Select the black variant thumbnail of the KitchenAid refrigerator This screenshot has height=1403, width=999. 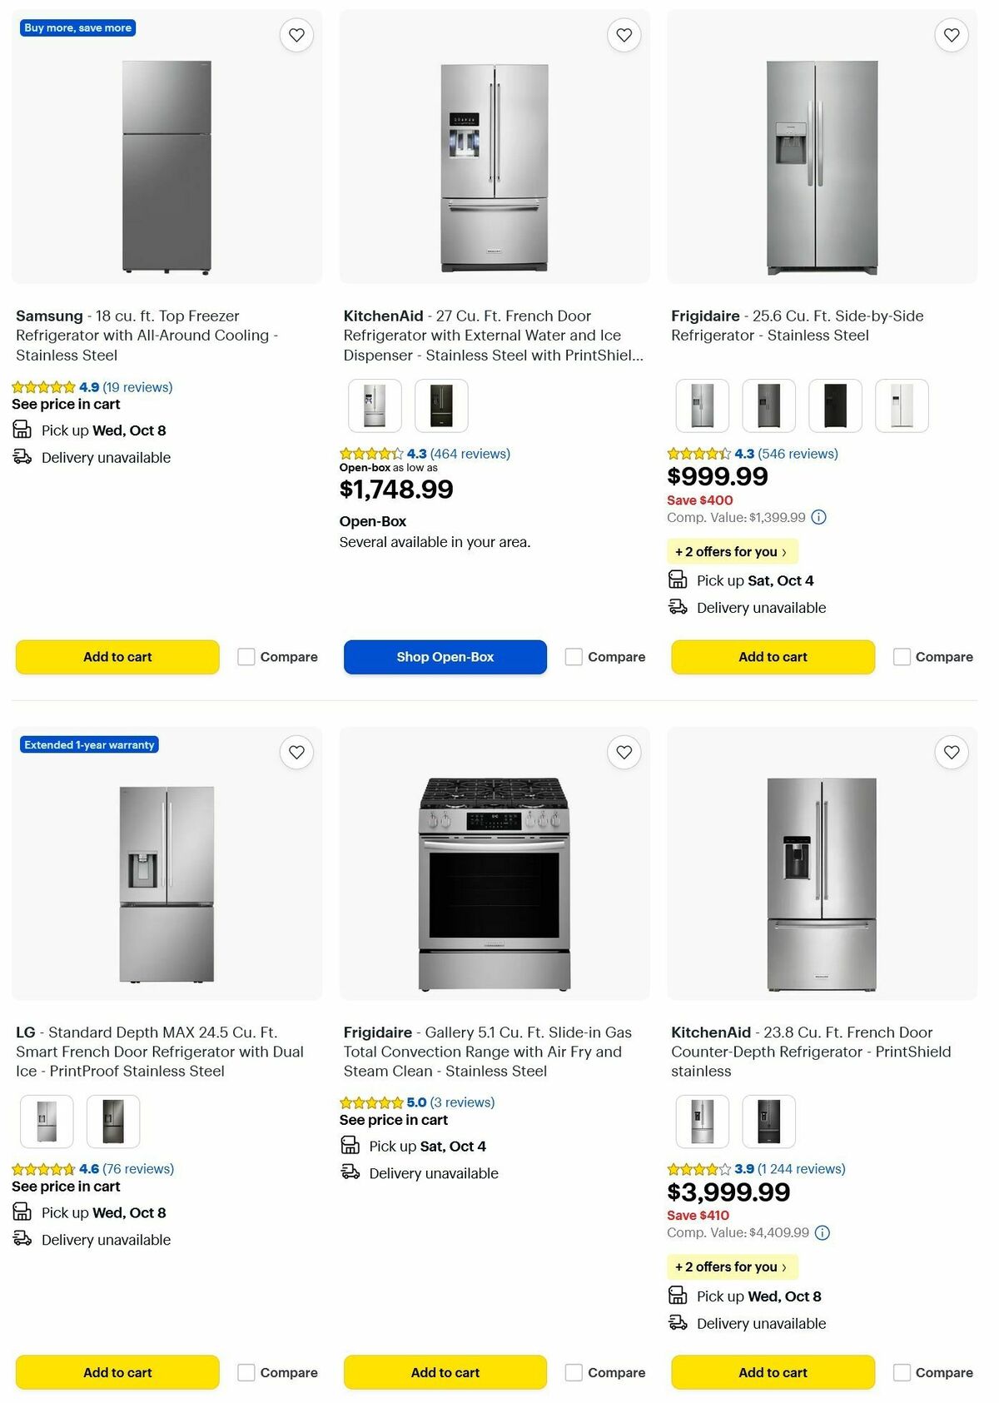click(x=441, y=405)
